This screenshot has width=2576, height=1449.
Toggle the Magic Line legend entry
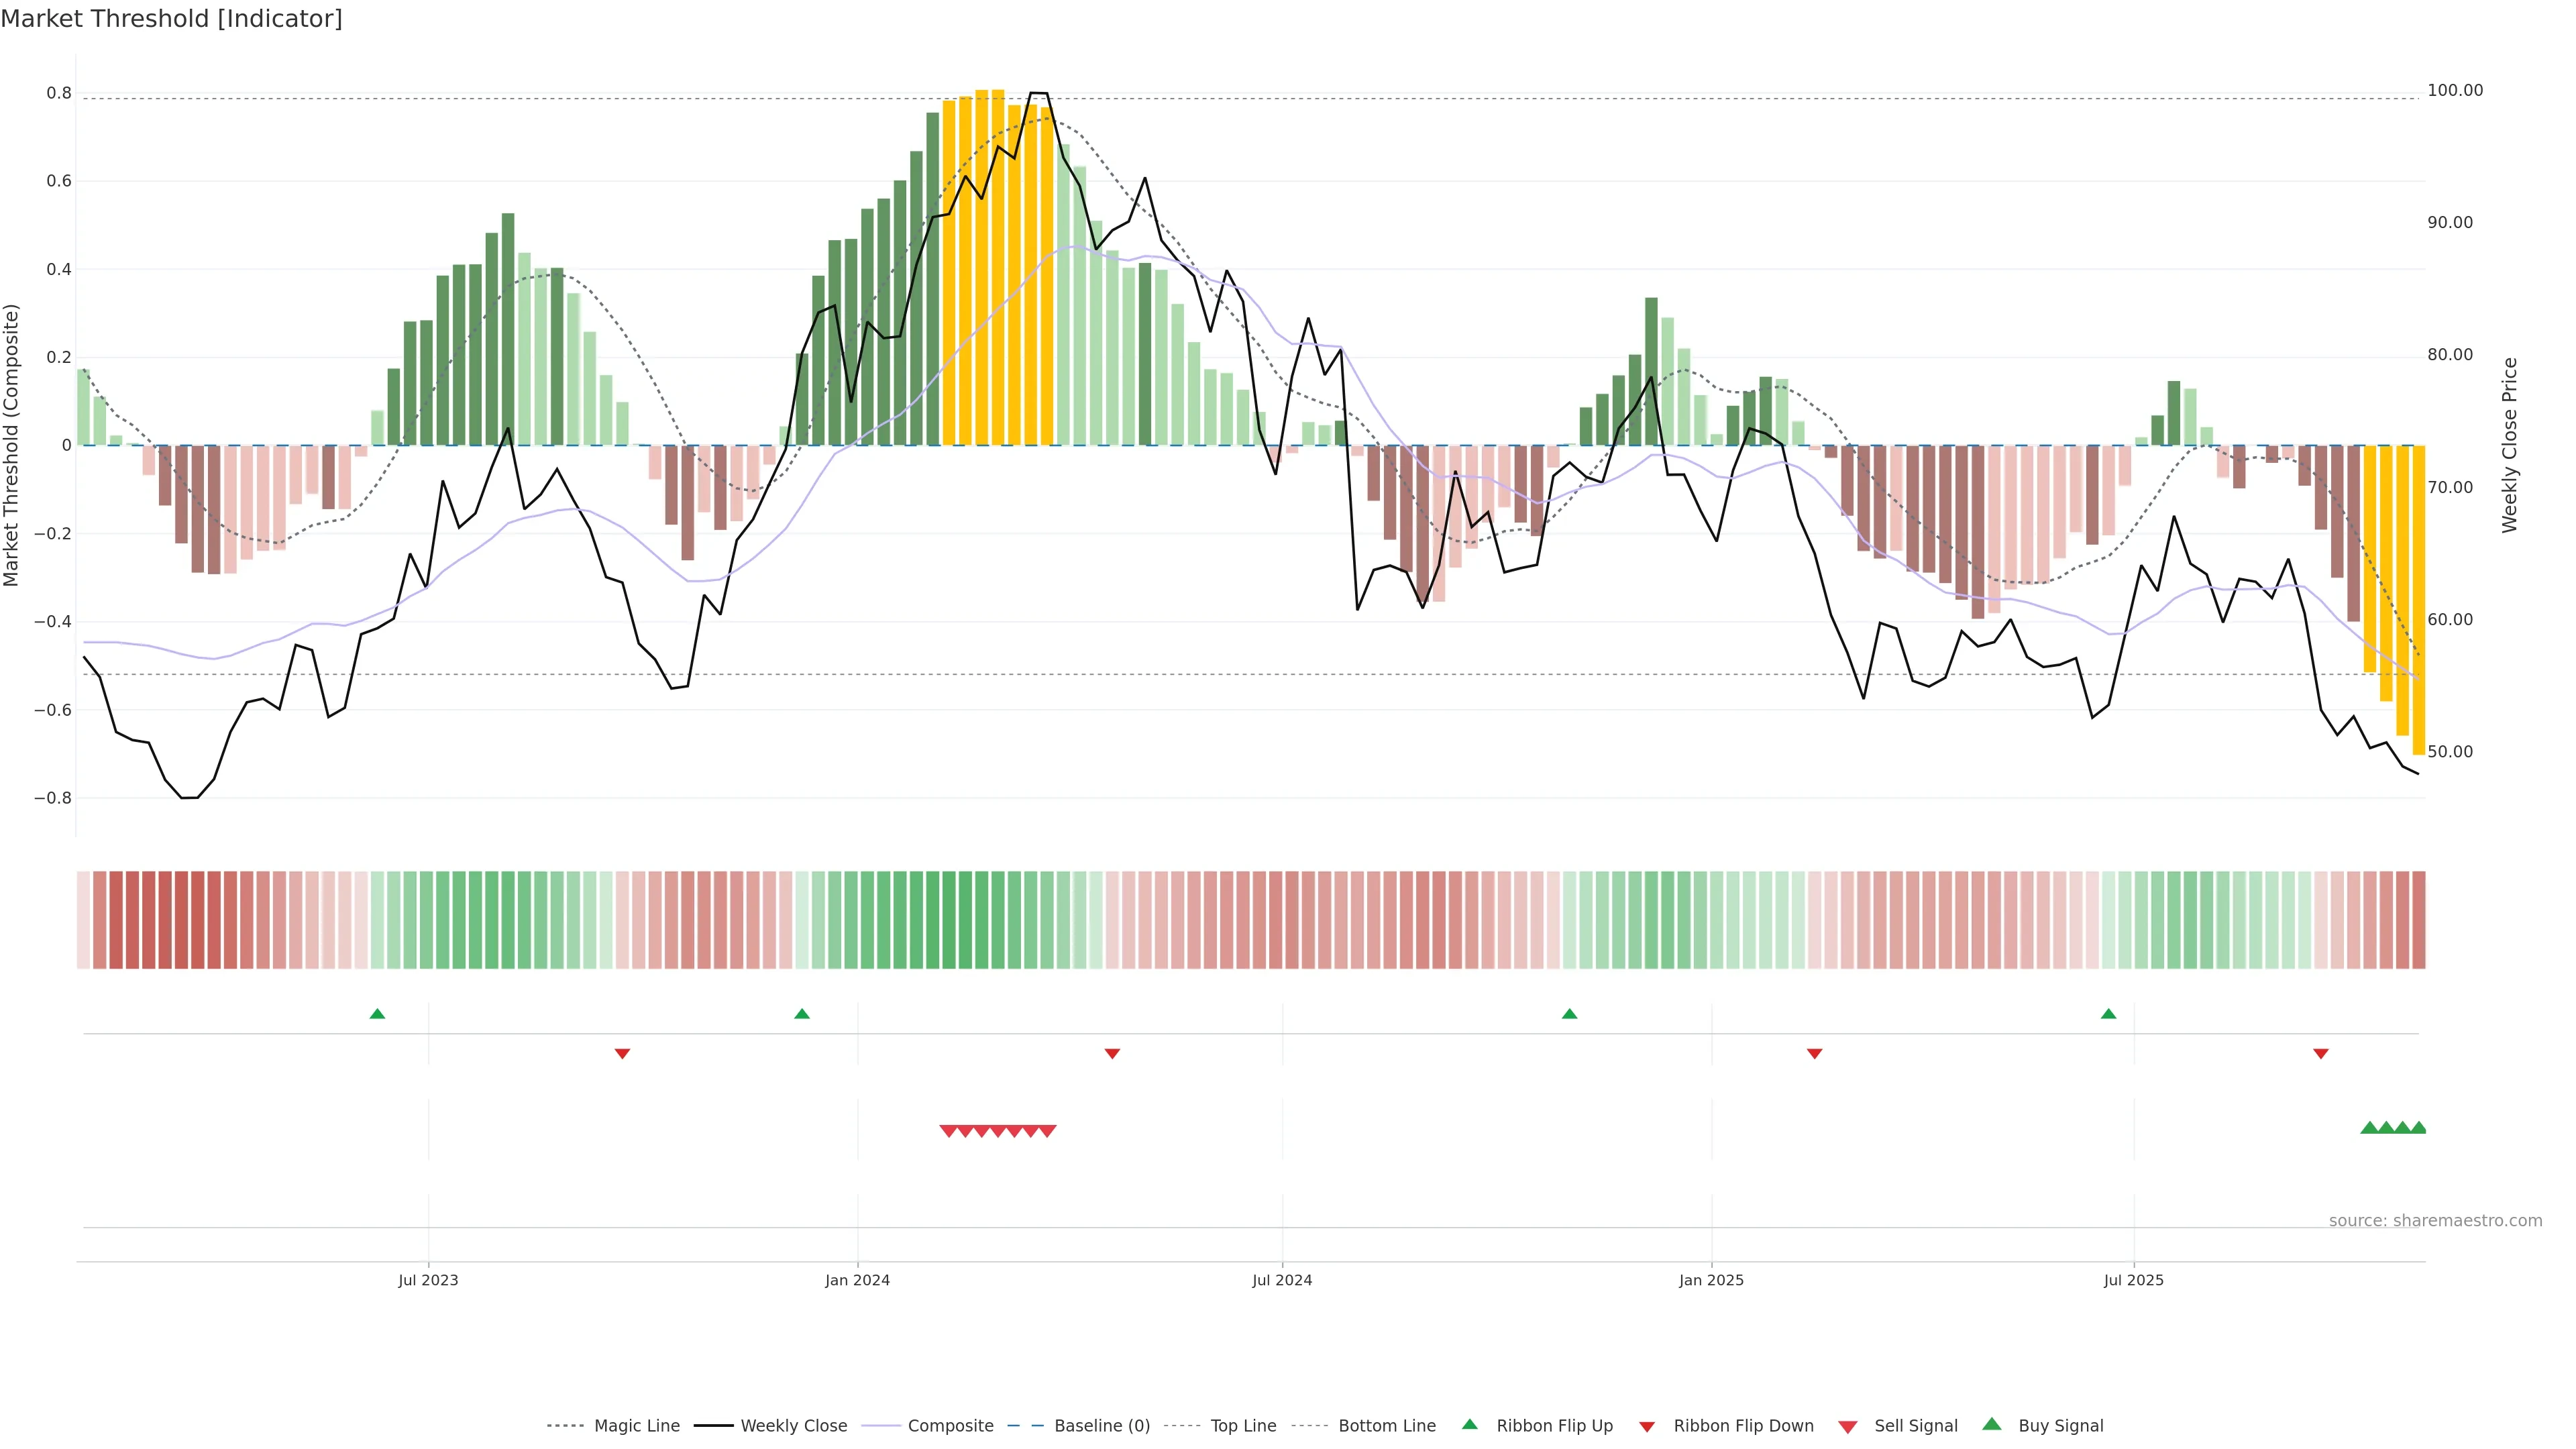click(x=636, y=1426)
